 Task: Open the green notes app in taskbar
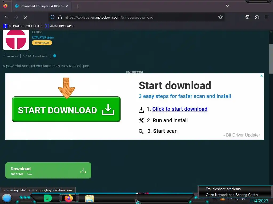point(48,198)
